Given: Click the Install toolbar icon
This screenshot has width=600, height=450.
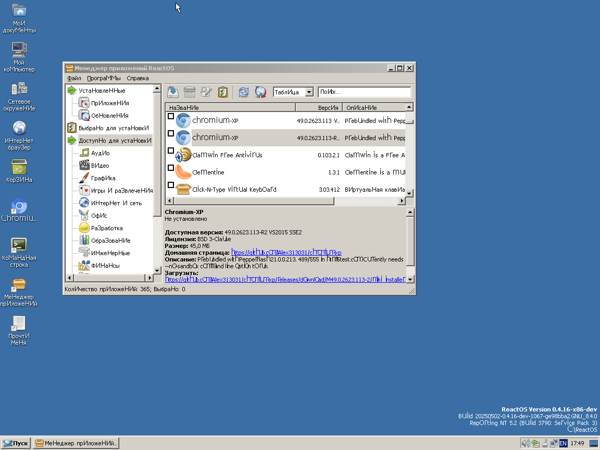Looking at the screenshot, I should (x=172, y=92).
